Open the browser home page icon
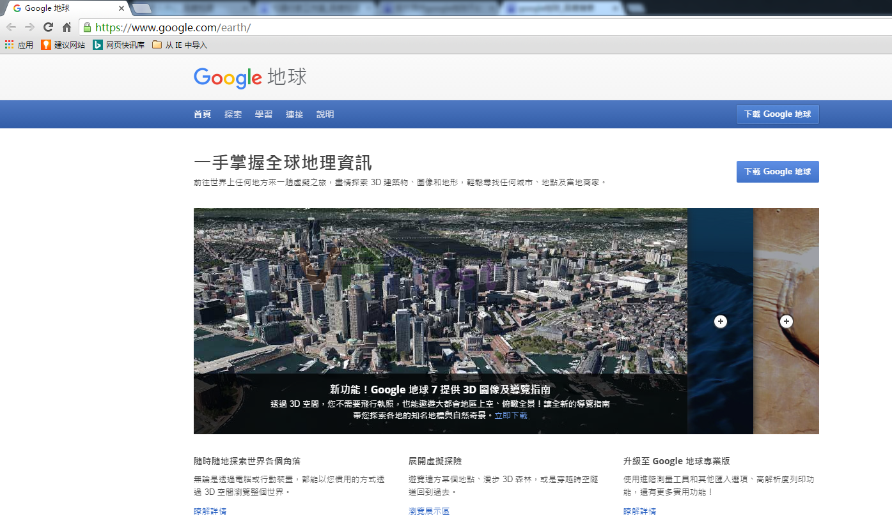Screen dimensions: 892x530 [67, 27]
